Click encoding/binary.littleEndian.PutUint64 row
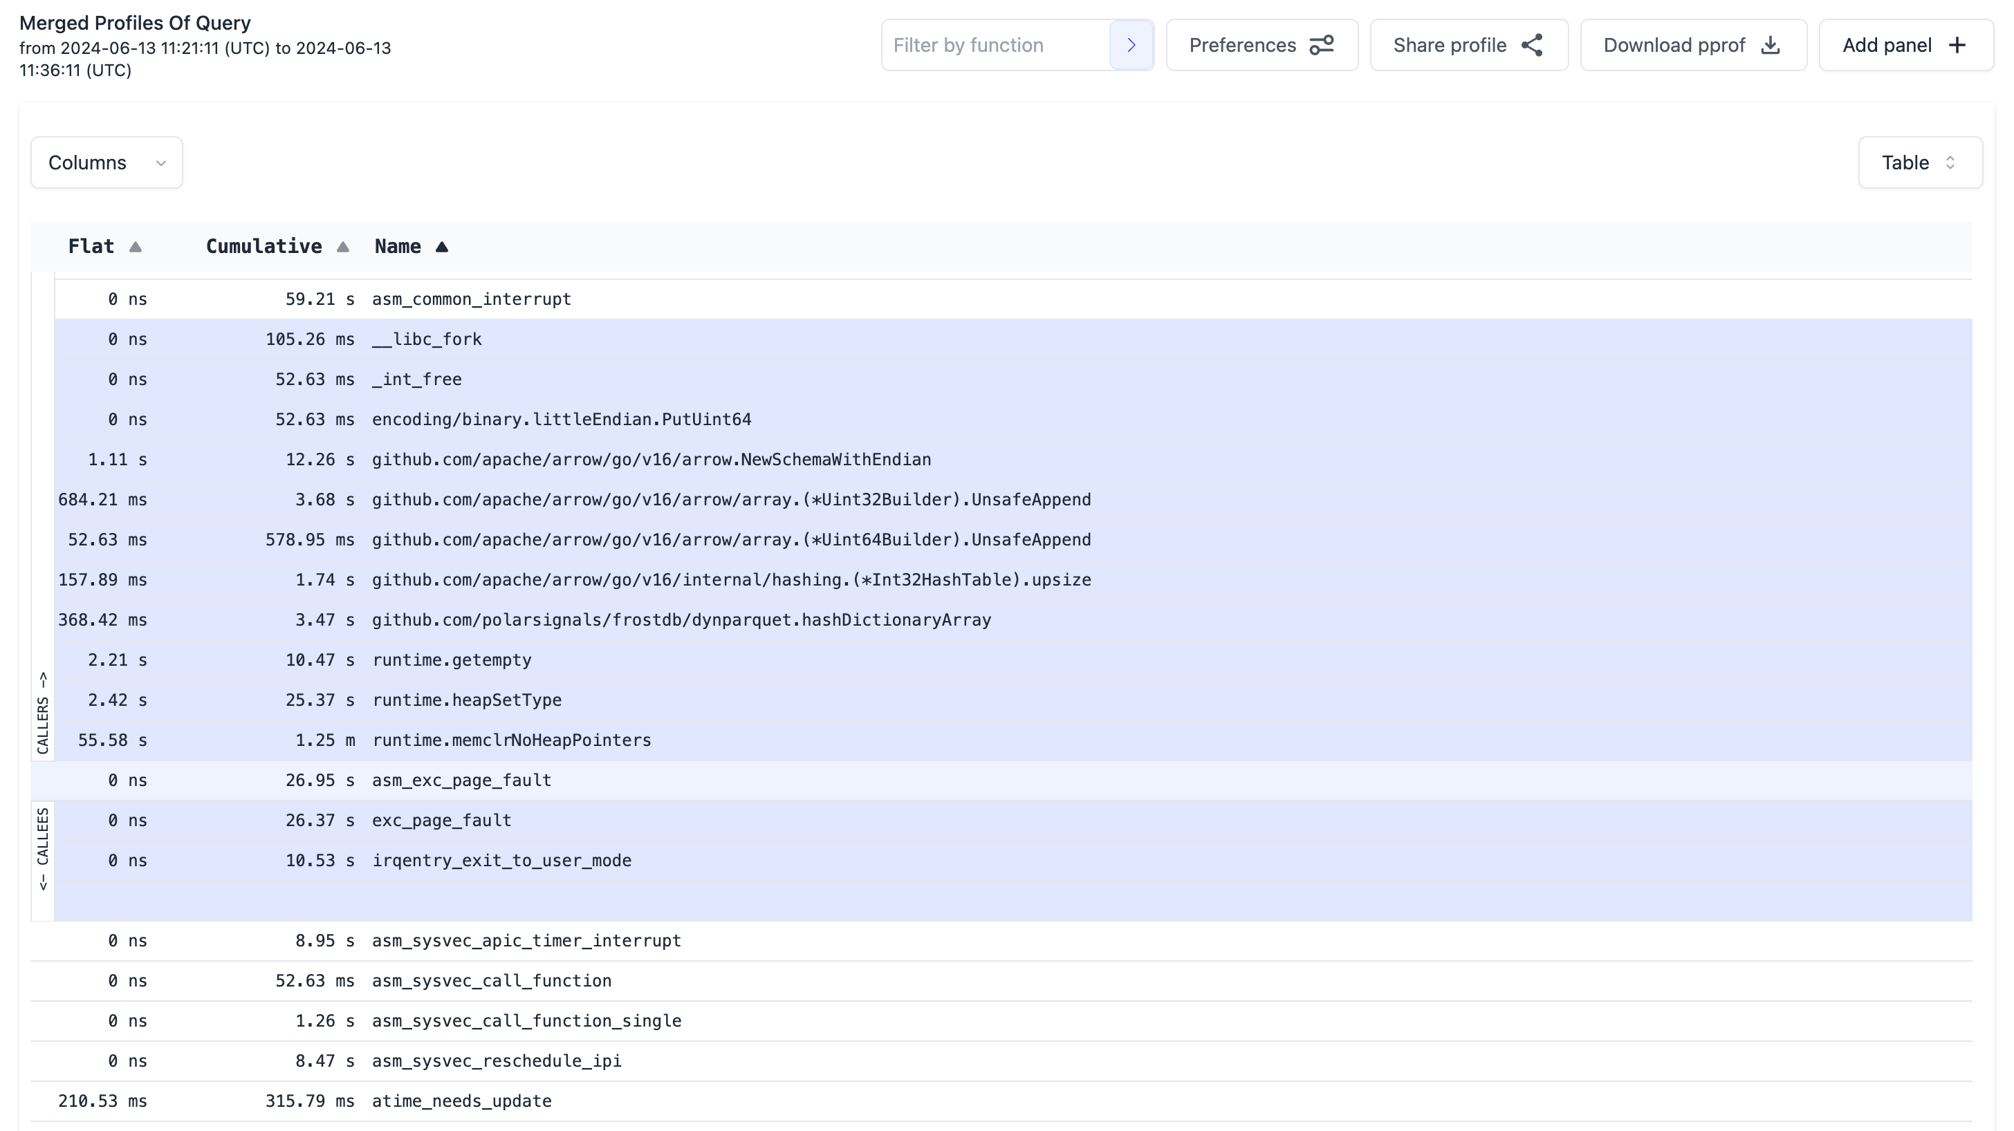 (x=1013, y=420)
